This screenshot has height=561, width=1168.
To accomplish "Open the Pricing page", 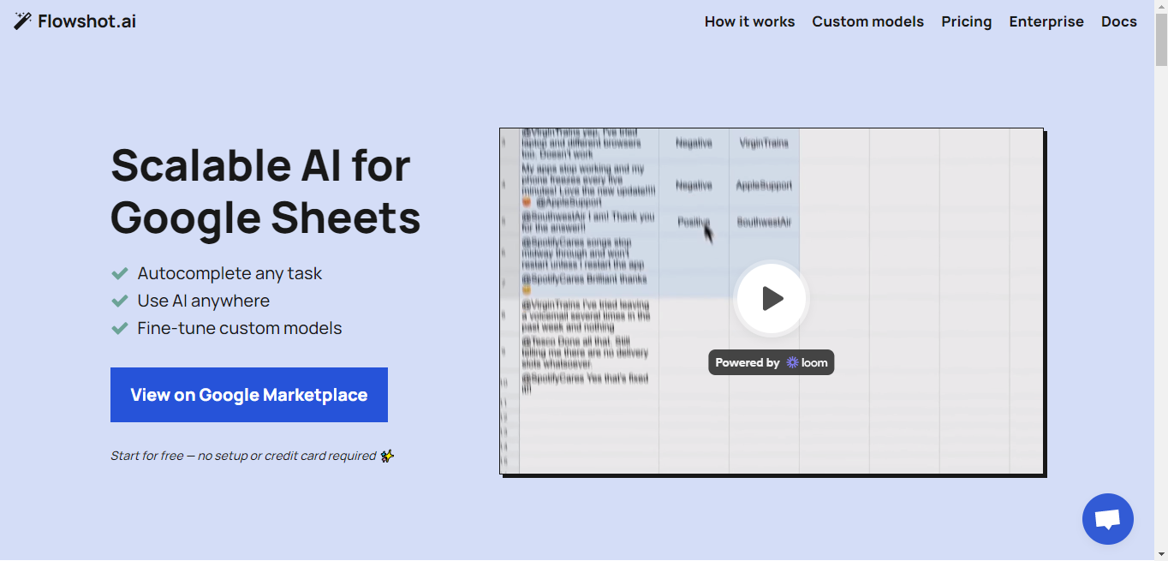I will pyautogui.click(x=966, y=21).
